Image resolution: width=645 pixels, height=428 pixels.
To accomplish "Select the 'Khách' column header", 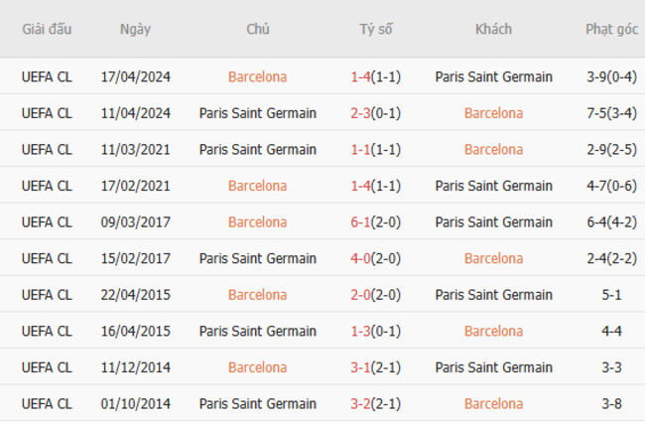I will coord(493,29).
